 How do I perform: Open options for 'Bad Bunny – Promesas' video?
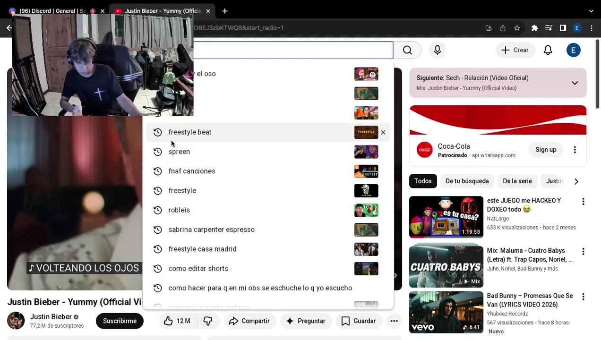click(583, 297)
